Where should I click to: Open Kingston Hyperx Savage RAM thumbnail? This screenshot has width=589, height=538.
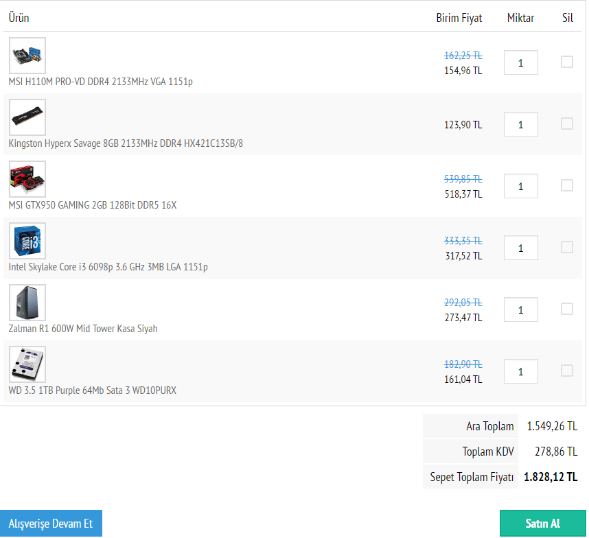pyautogui.click(x=27, y=117)
